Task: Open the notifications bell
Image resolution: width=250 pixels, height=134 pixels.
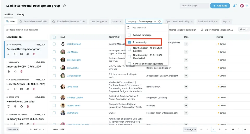Action: click(234, 6)
